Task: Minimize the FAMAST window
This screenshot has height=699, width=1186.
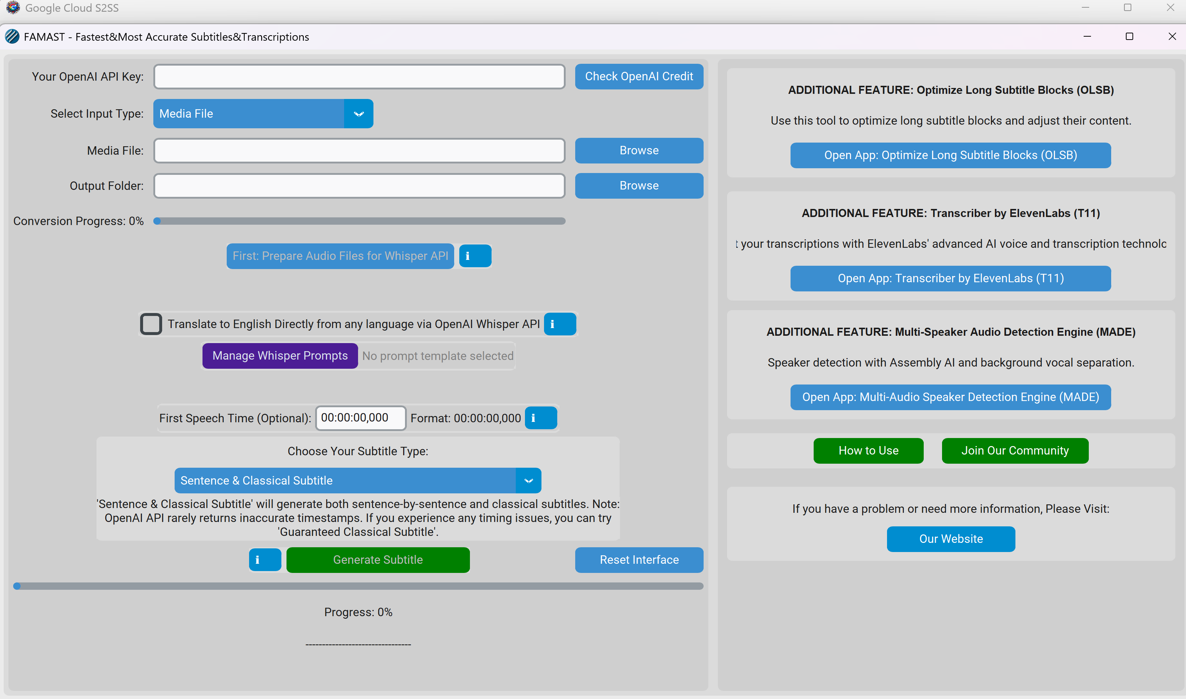Action: click(x=1087, y=37)
